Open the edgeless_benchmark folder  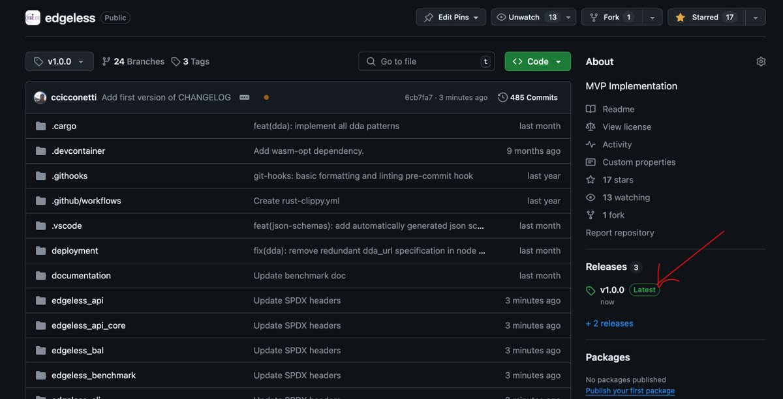(x=94, y=375)
